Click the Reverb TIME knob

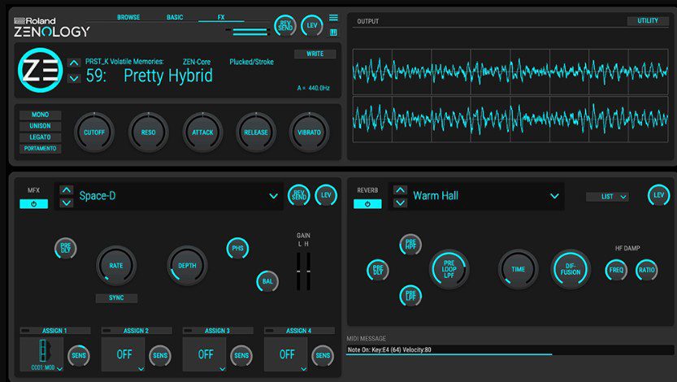pyautogui.click(x=519, y=269)
